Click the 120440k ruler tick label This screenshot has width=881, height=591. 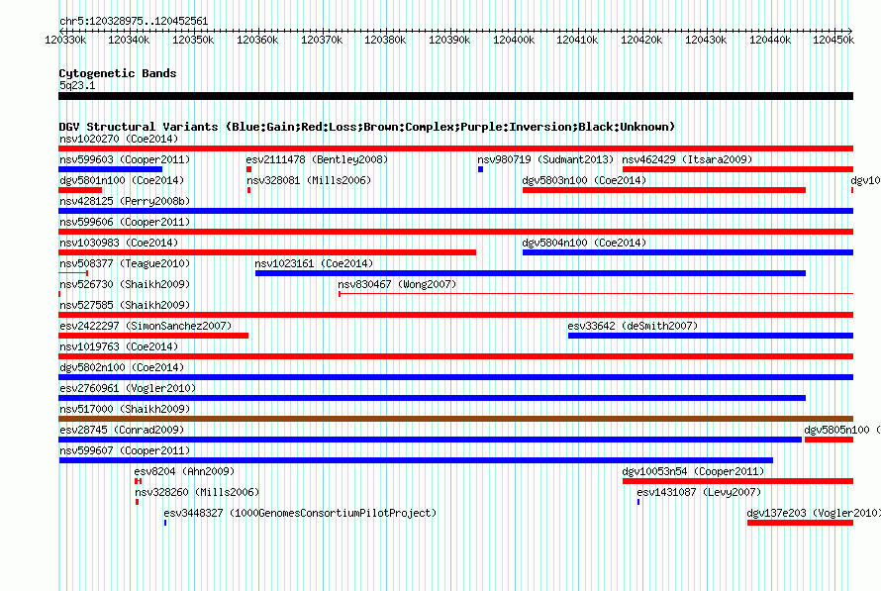pyautogui.click(x=770, y=40)
